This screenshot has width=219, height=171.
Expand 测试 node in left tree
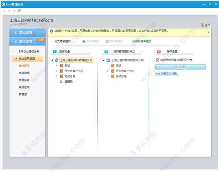57,66
